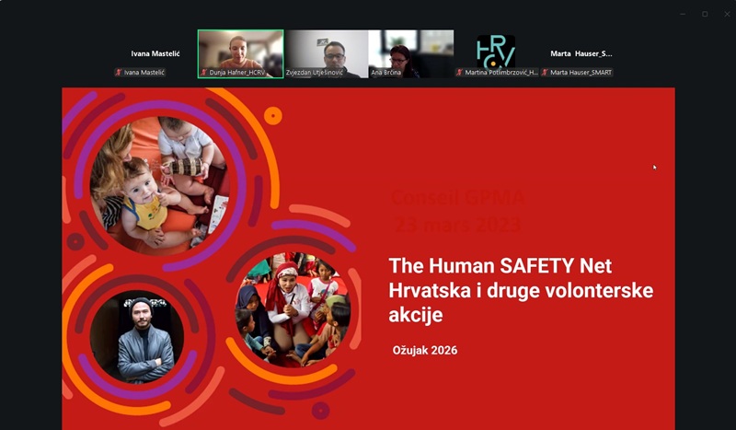This screenshot has width=736, height=430.
Task: Click the circular photo of children group
Action: pyautogui.click(x=293, y=309)
